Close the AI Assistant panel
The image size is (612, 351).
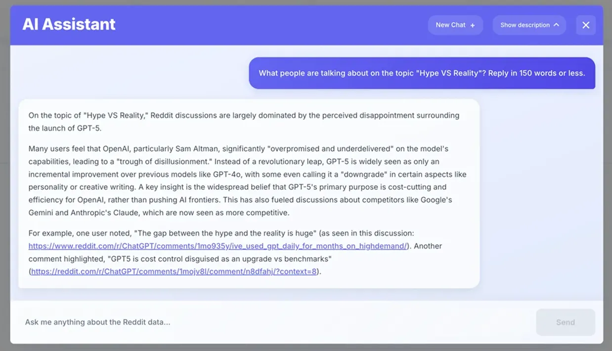click(586, 25)
